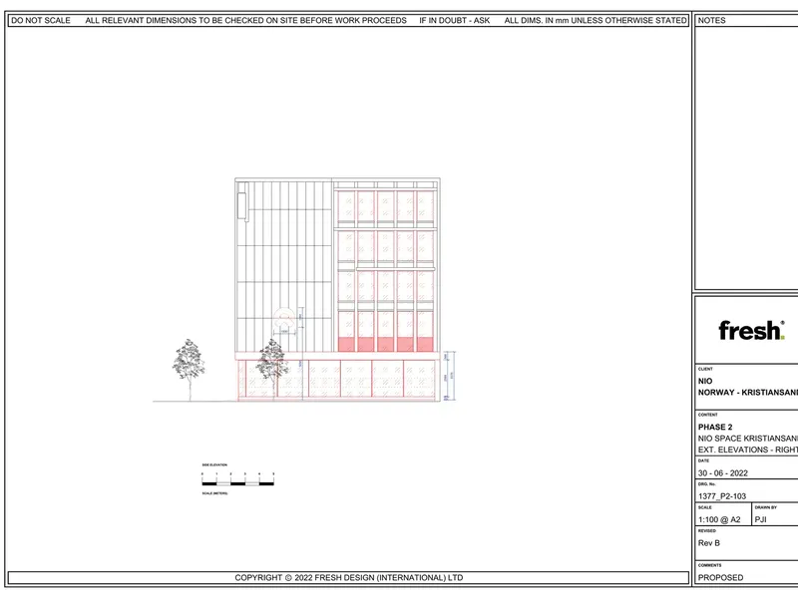The width and height of the screenshot is (798, 598).
Task: Click the date '30 - 06 - 2022'
Action: (722, 472)
